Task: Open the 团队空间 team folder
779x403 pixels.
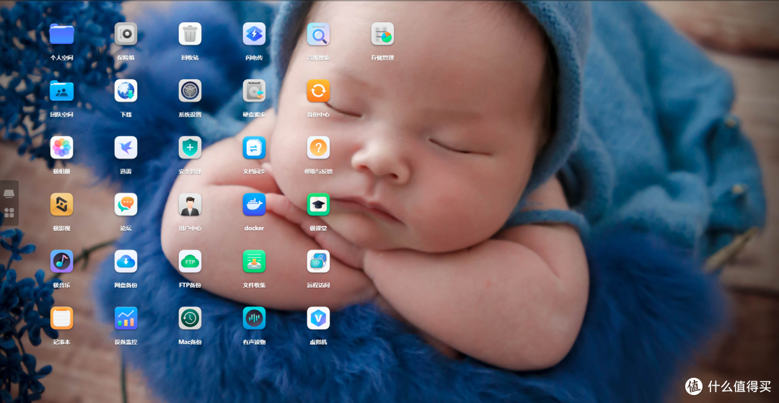Action: [x=61, y=91]
